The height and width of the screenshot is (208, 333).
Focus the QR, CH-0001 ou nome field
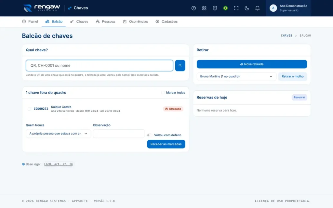(100, 65)
